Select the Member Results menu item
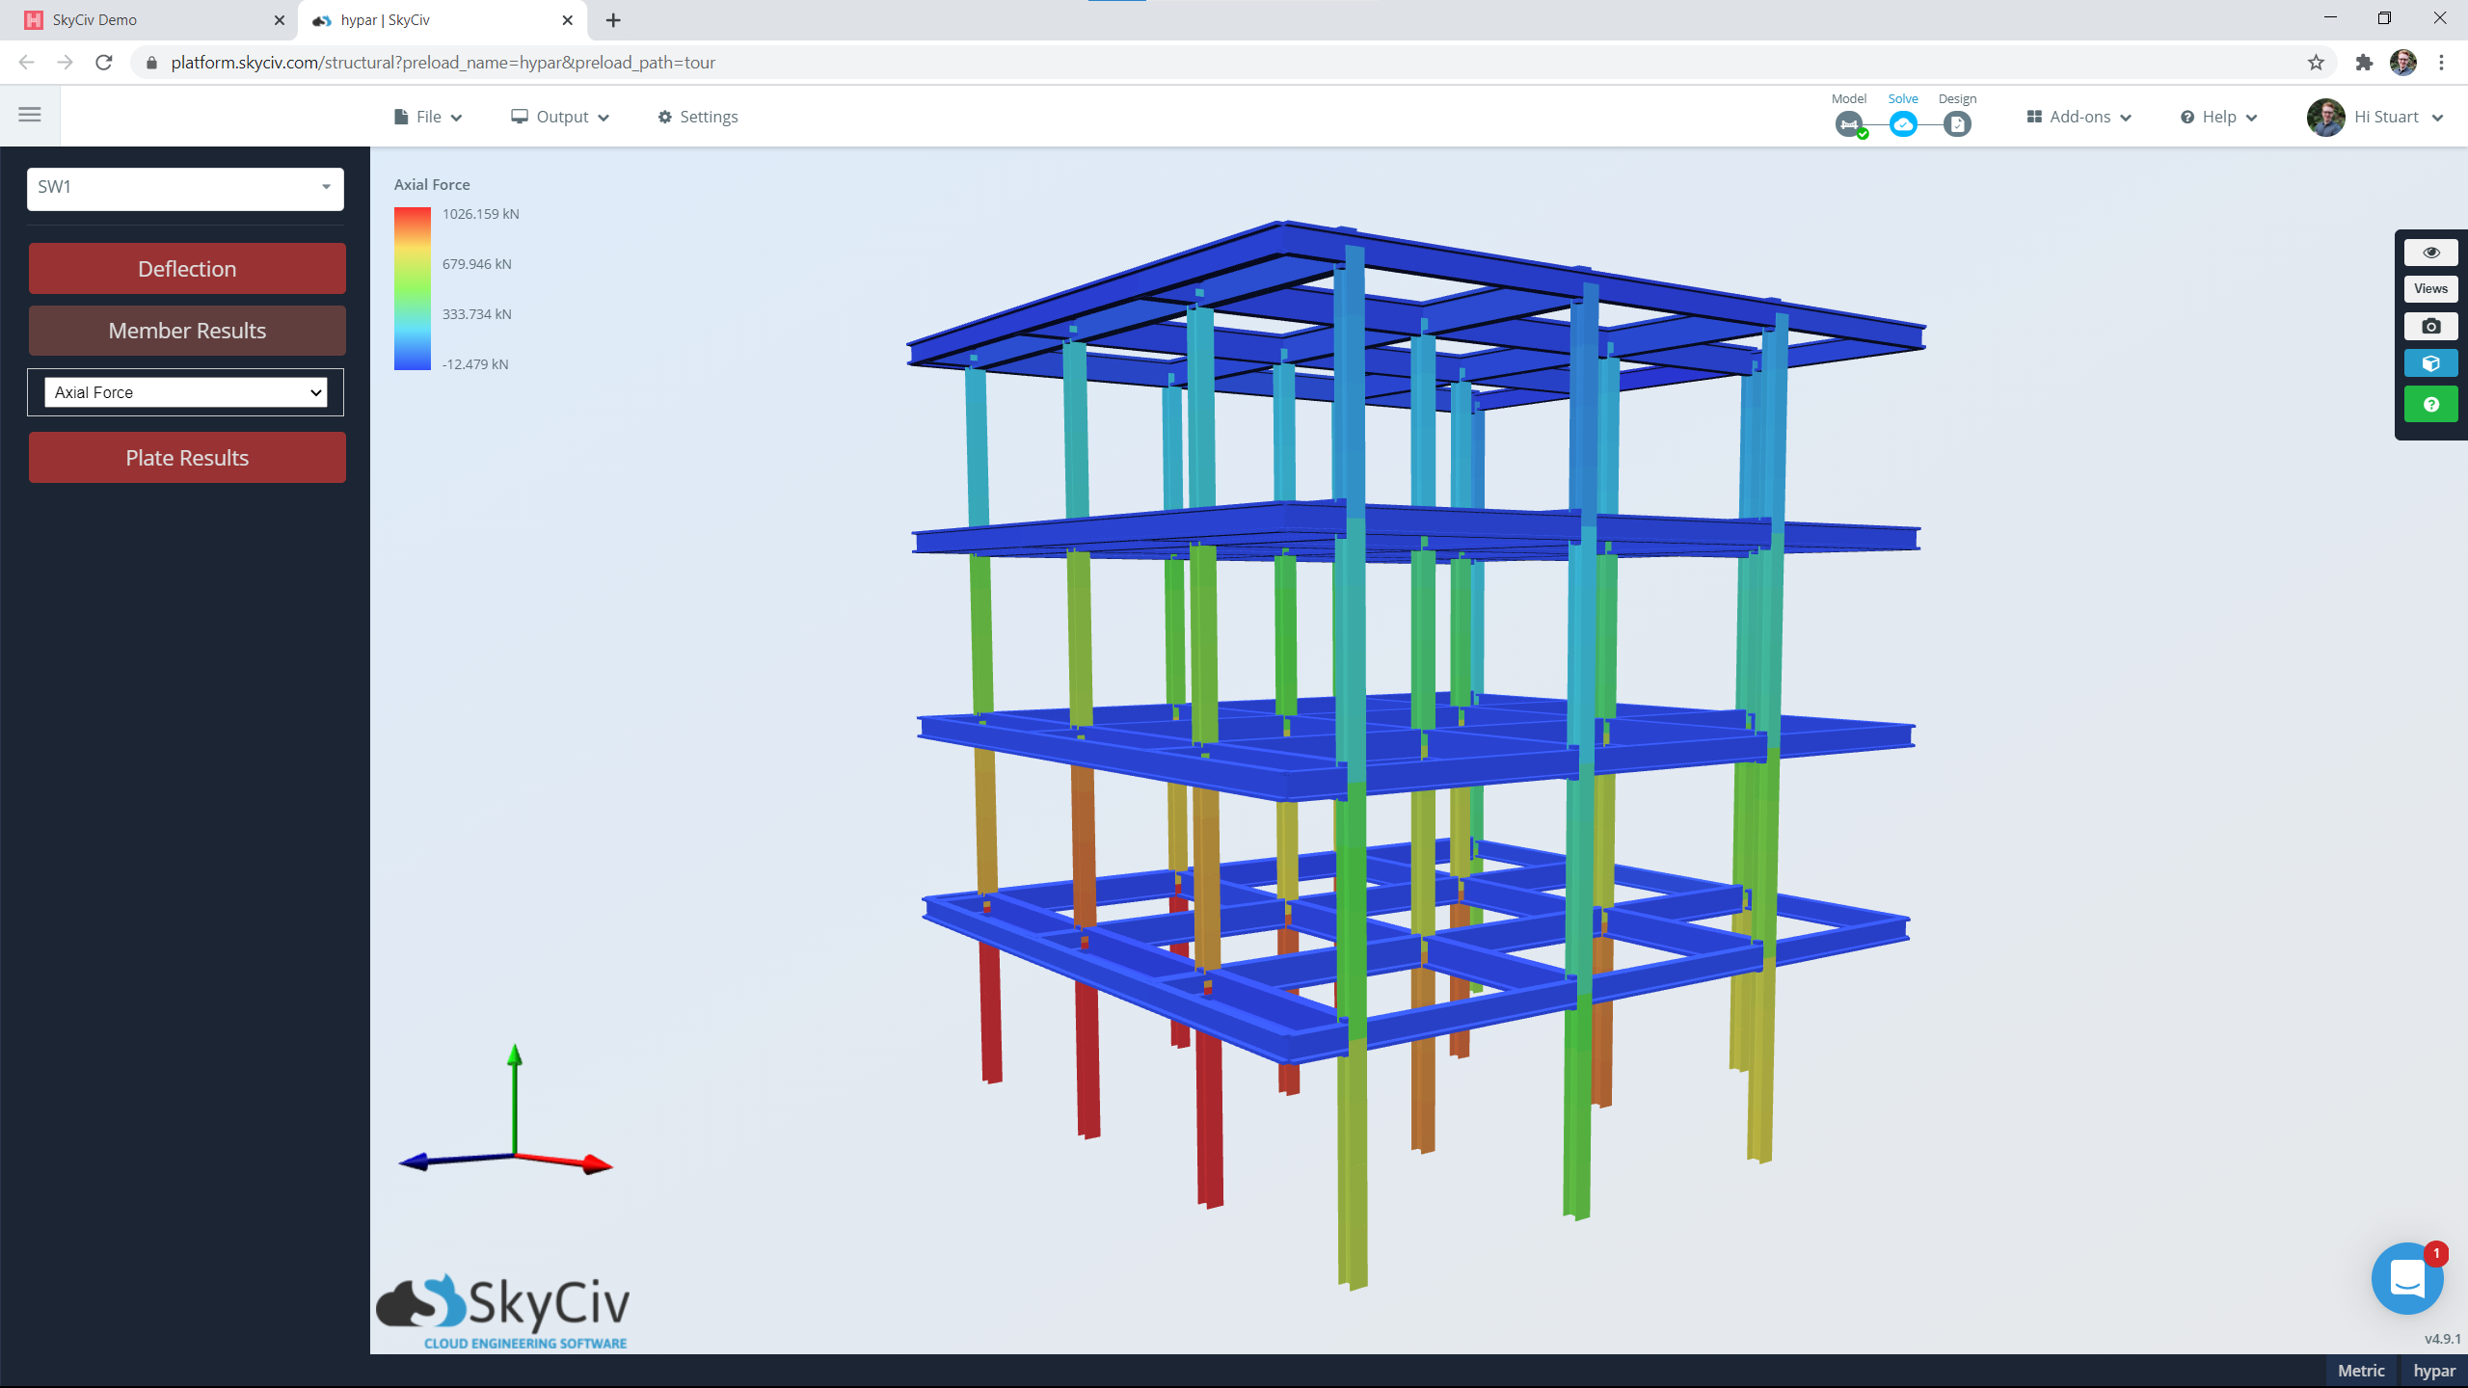The height and width of the screenshot is (1388, 2468). (186, 331)
